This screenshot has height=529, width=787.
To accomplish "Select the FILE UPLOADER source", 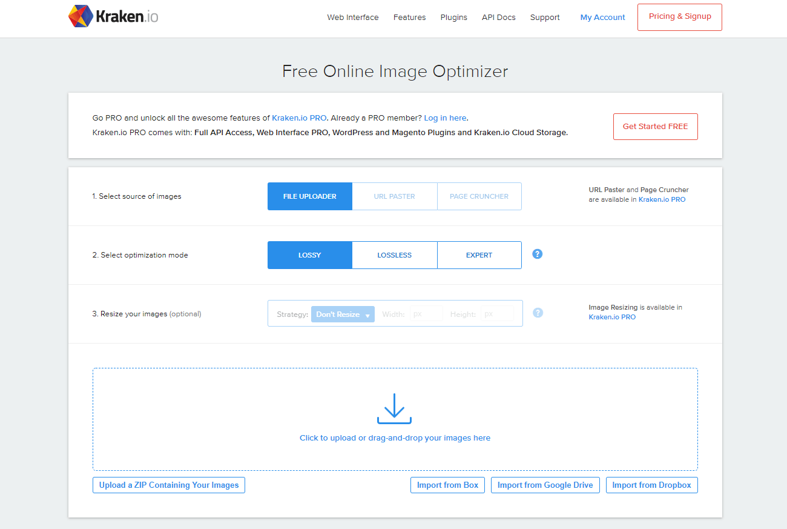I will [310, 196].
